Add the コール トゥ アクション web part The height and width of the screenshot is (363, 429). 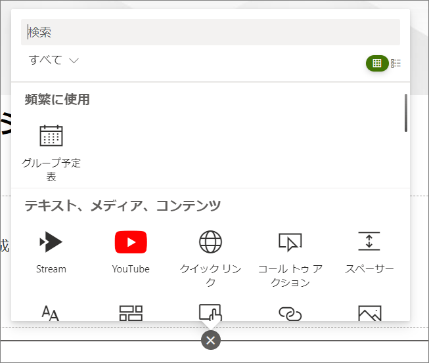[x=290, y=259]
